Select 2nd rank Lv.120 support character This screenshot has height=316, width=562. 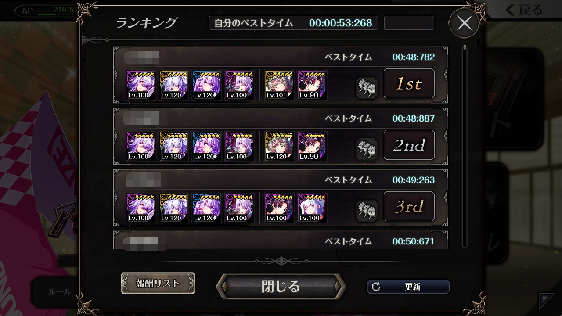pos(279,146)
